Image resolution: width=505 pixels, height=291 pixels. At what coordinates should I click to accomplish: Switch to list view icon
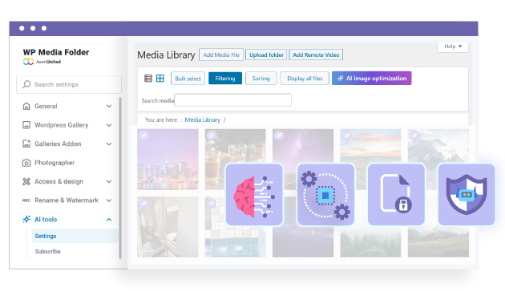(148, 79)
